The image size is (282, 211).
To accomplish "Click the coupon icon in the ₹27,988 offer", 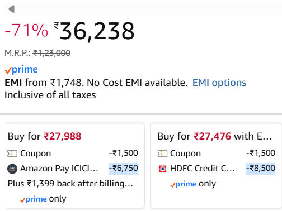I will pyautogui.click(x=12, y=154).
